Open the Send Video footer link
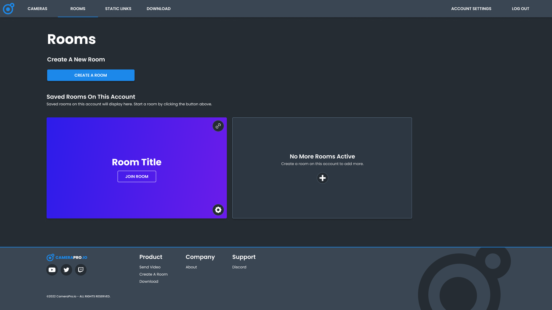This screenshot has height=310, width=552. (150, 267)
